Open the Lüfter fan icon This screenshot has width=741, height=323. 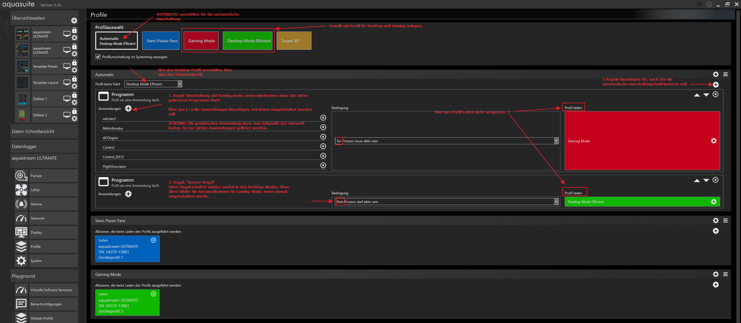click(x=21, y=190)
